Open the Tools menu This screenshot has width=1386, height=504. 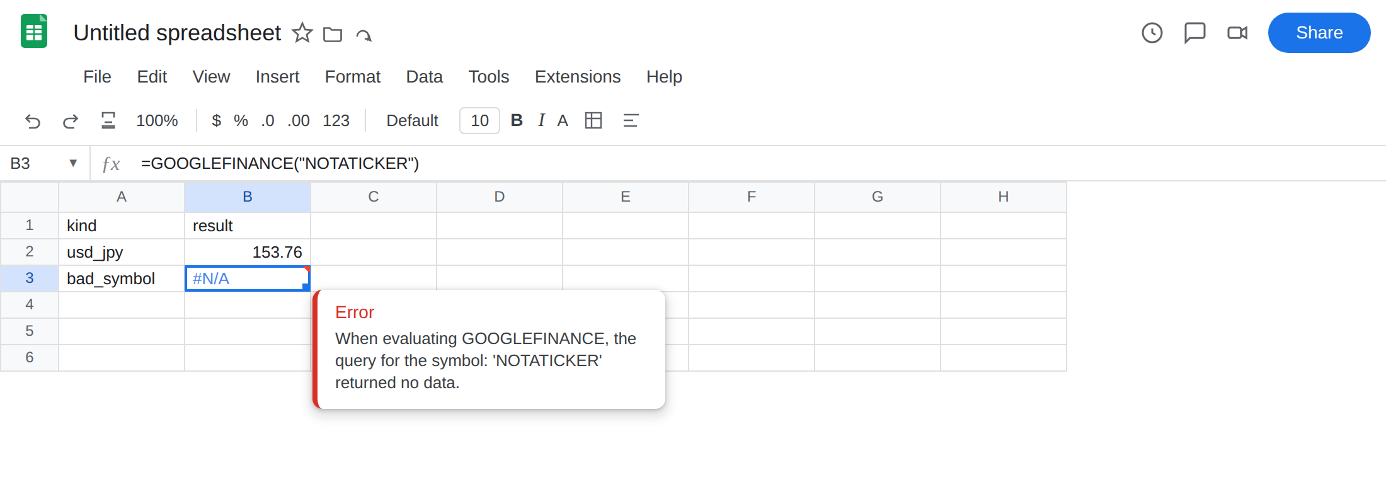[488, 76]
